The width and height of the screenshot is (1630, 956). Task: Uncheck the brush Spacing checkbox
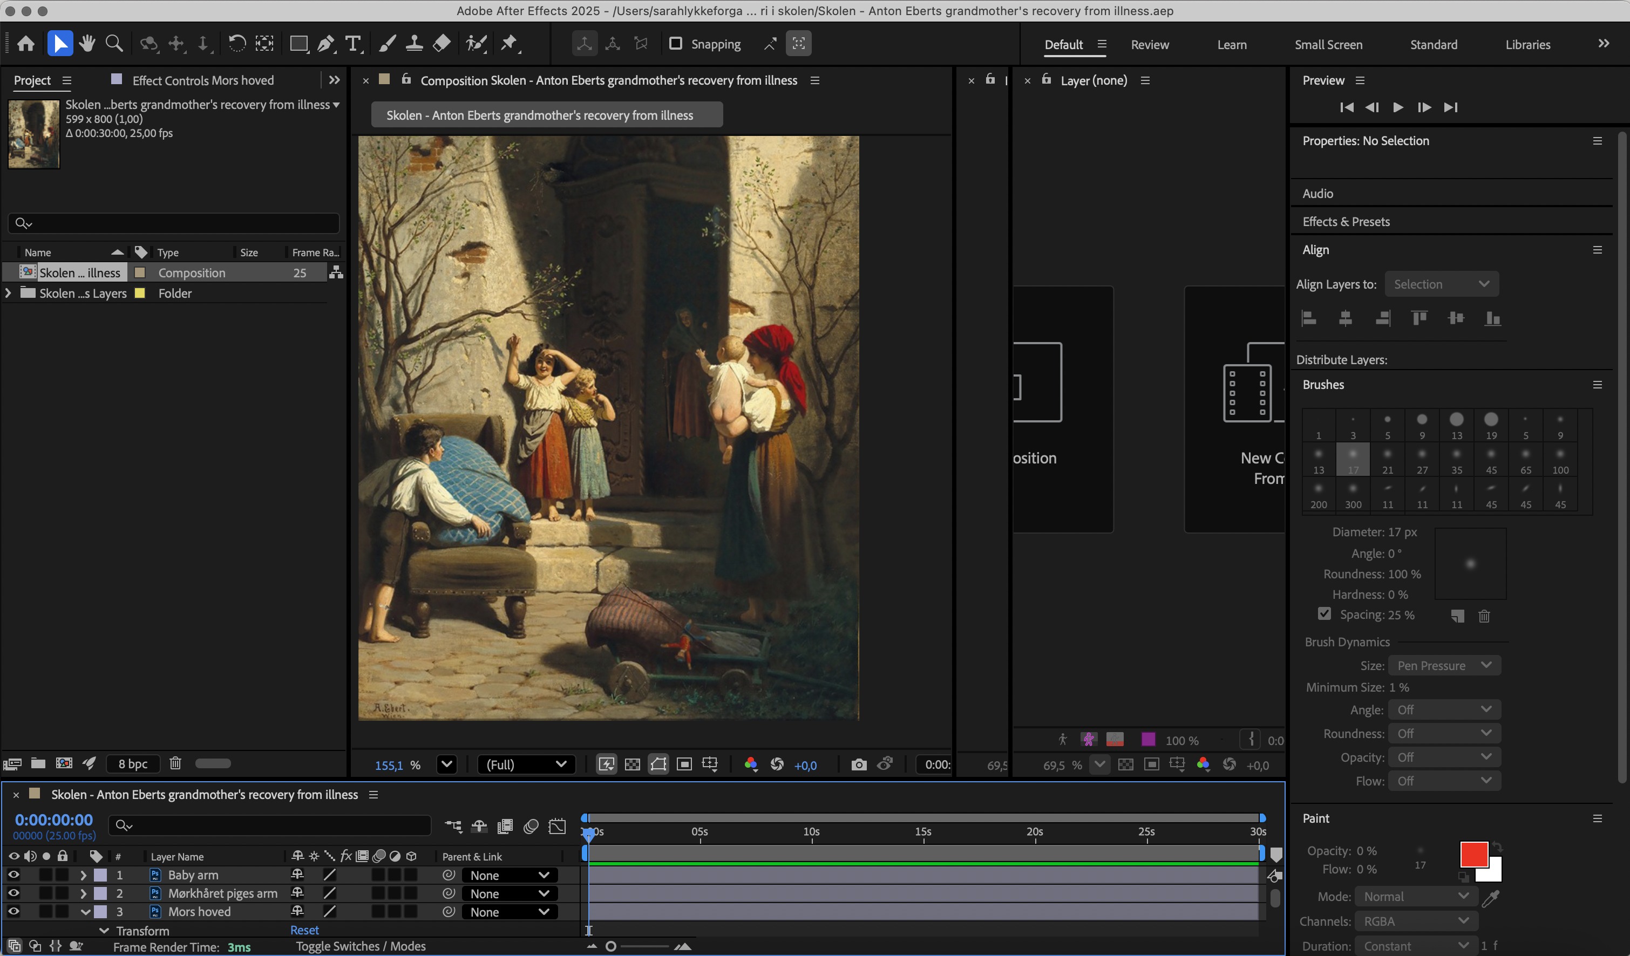1324,613
